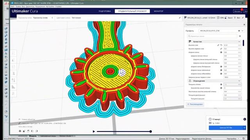Select the 3D view camera icon
Screen dimensions: 250x140
pyautogui.click(x=20, y=131)
